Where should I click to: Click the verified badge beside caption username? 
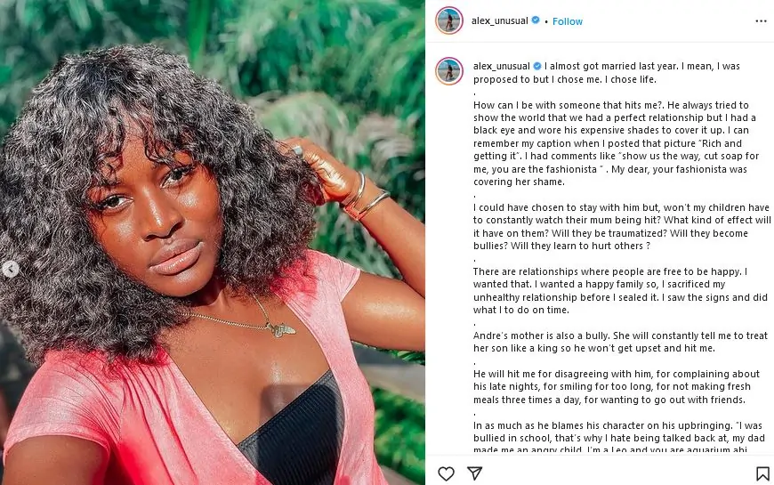pyautogui.click(x=537, y=66)
